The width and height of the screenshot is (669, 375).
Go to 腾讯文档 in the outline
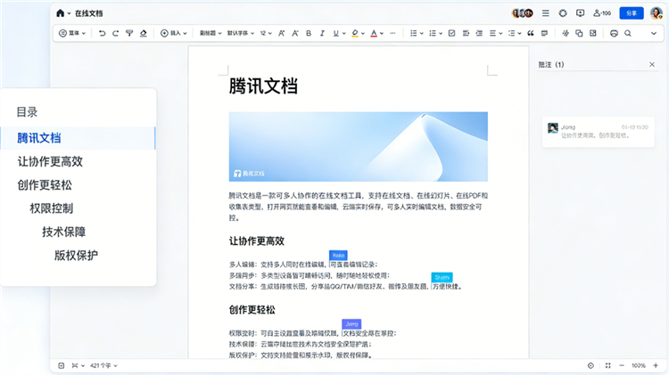pyautogui.click(x=78, y=138)
